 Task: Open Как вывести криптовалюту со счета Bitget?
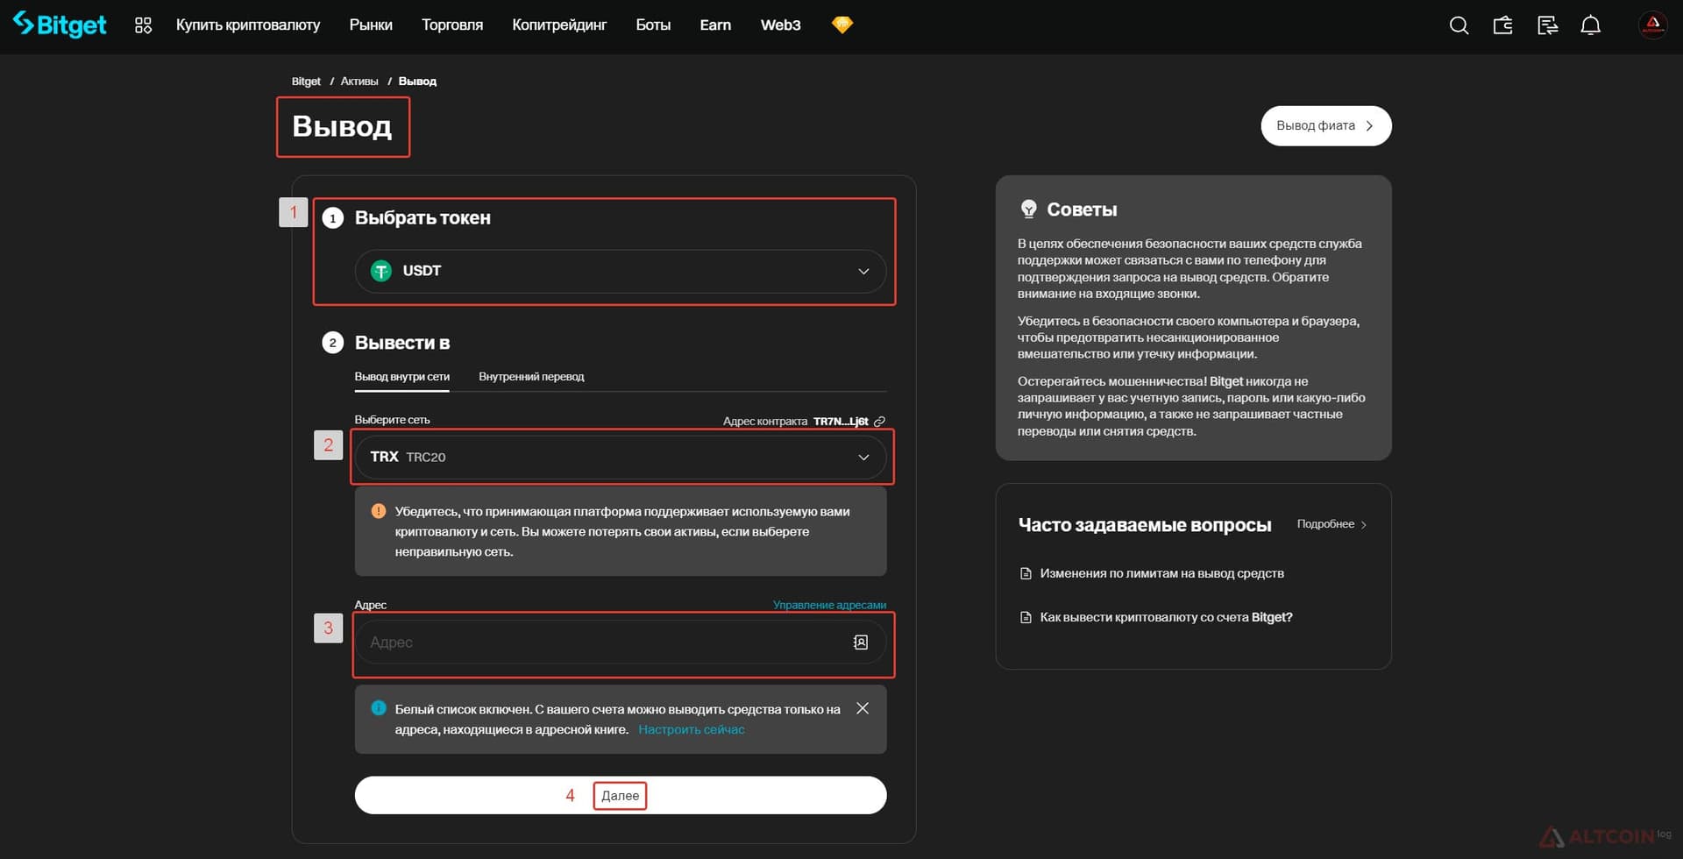[1166, 617]
